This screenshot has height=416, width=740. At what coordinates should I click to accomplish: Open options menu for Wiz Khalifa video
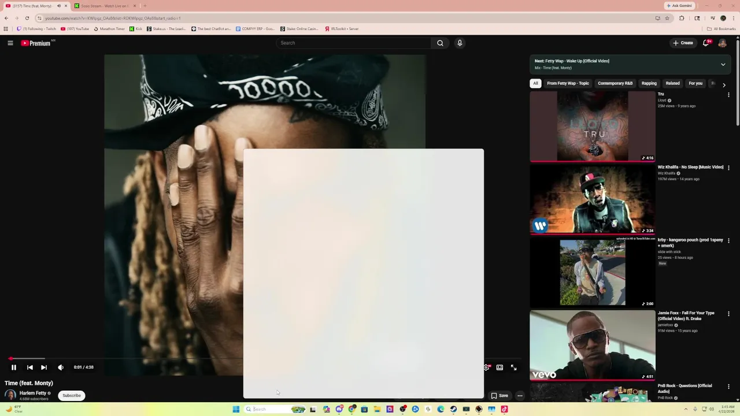[x=728, y=168]
